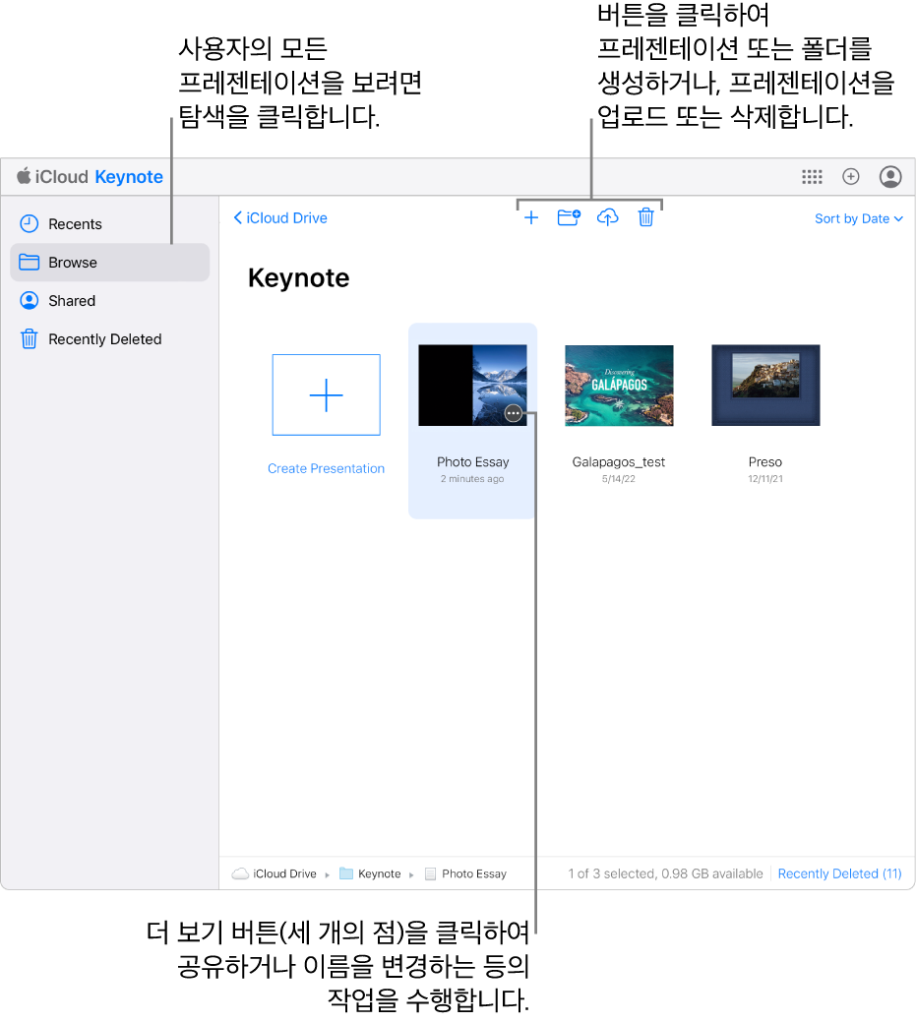Click the '2 minutes ago' timestamp

(472, 479)
